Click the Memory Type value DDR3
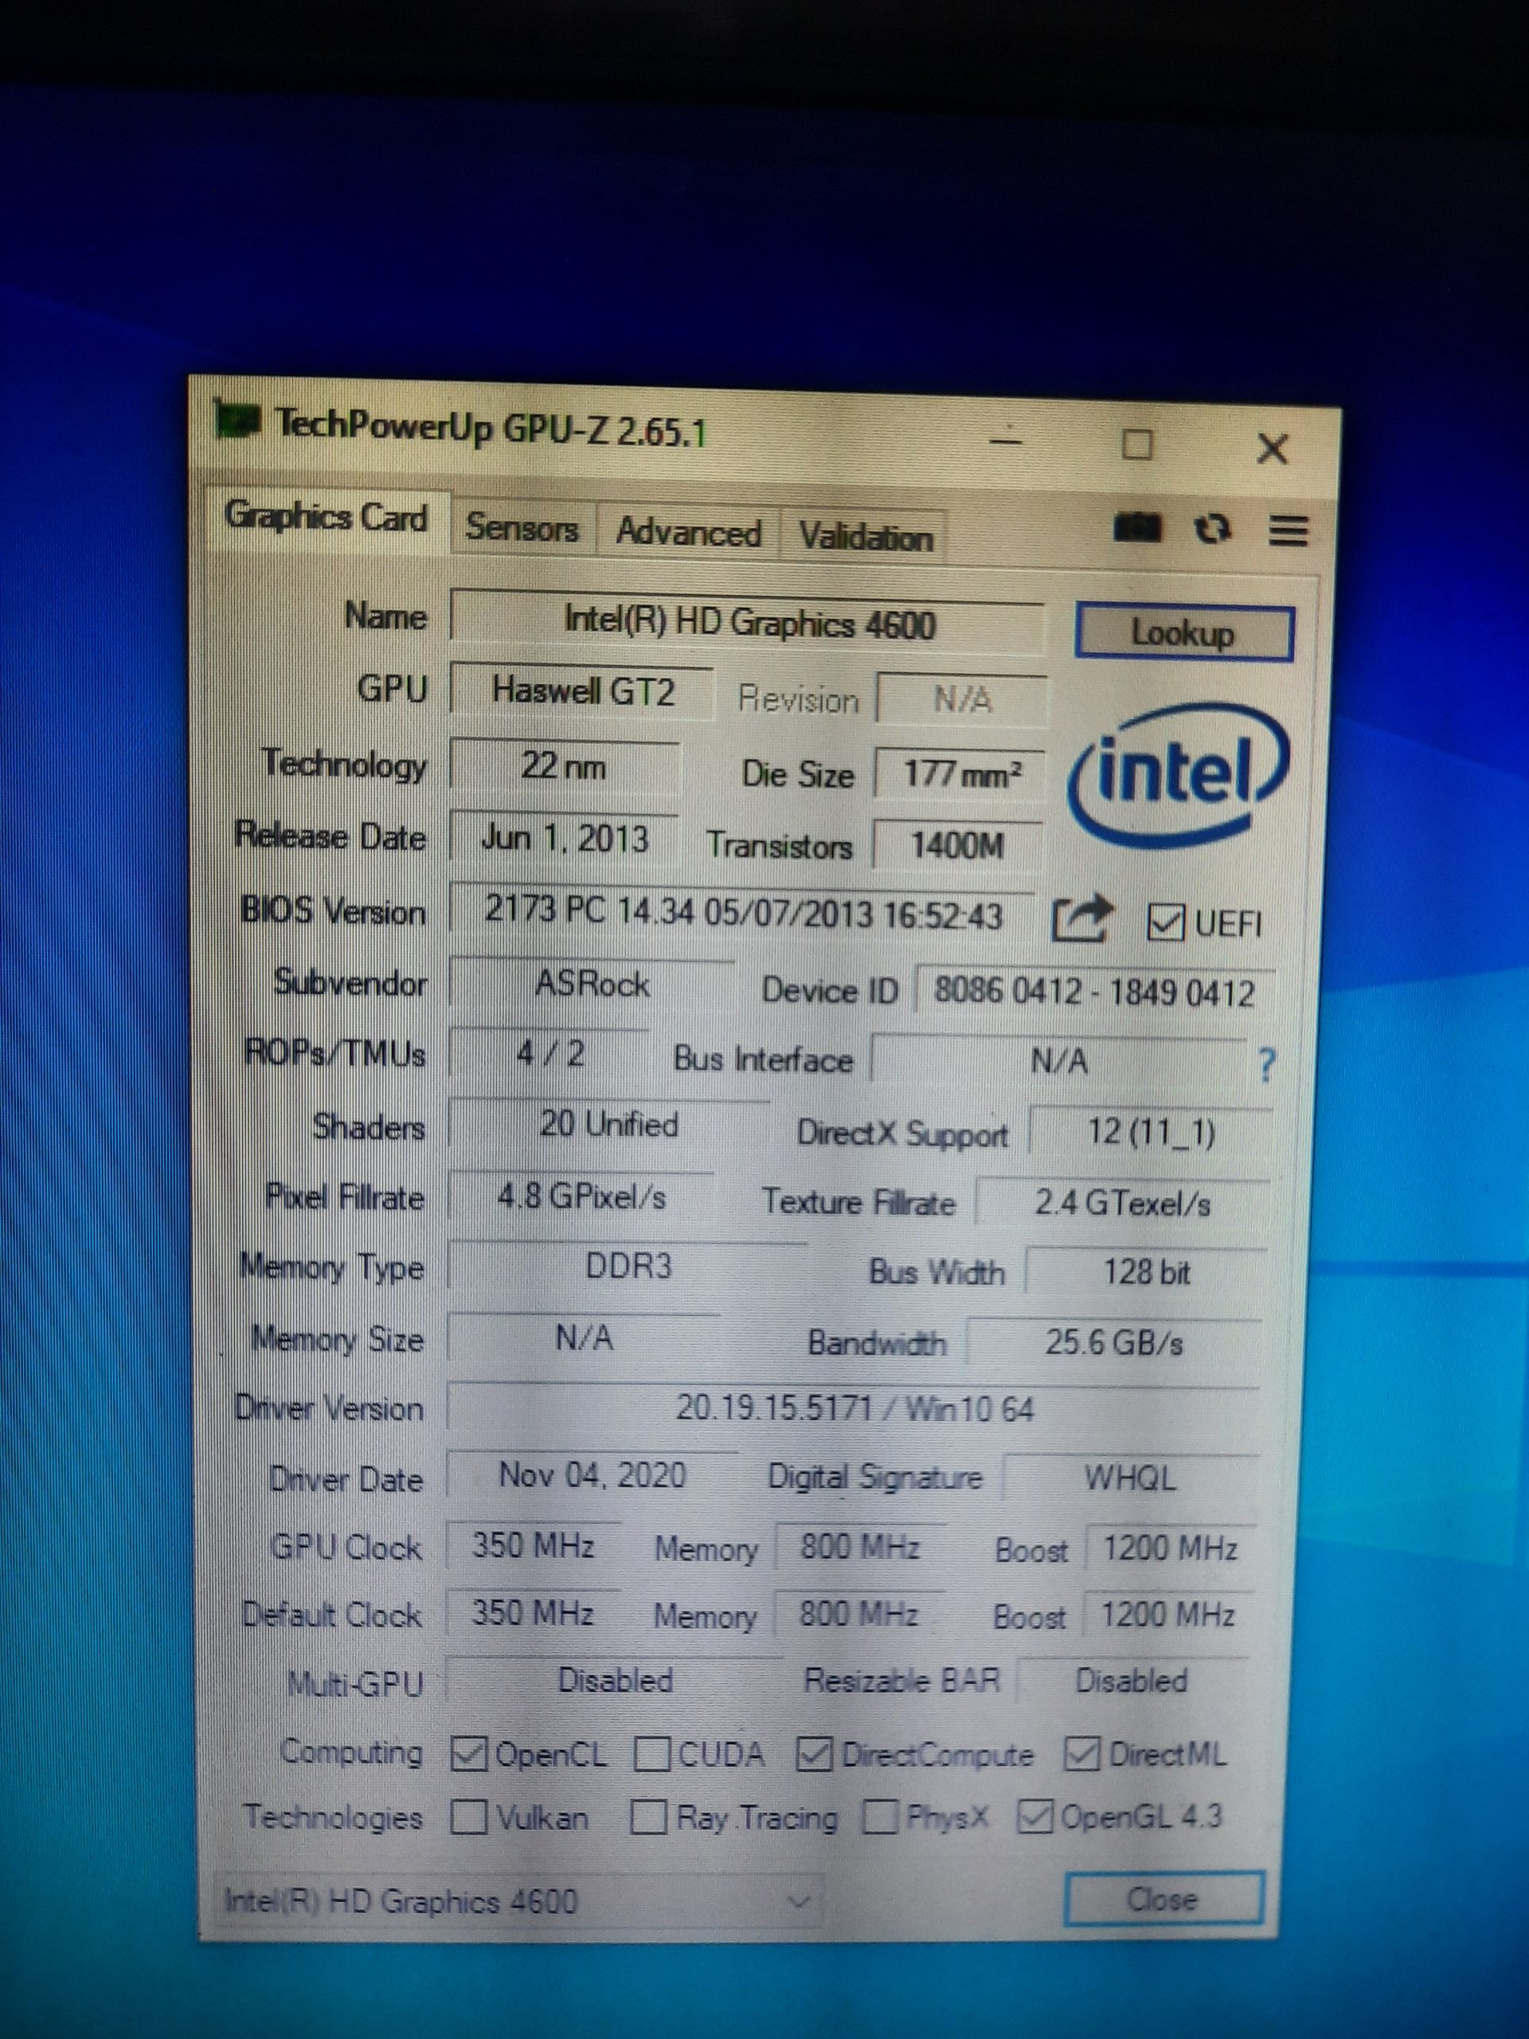1529x2039 pixels. point(628,1266)
